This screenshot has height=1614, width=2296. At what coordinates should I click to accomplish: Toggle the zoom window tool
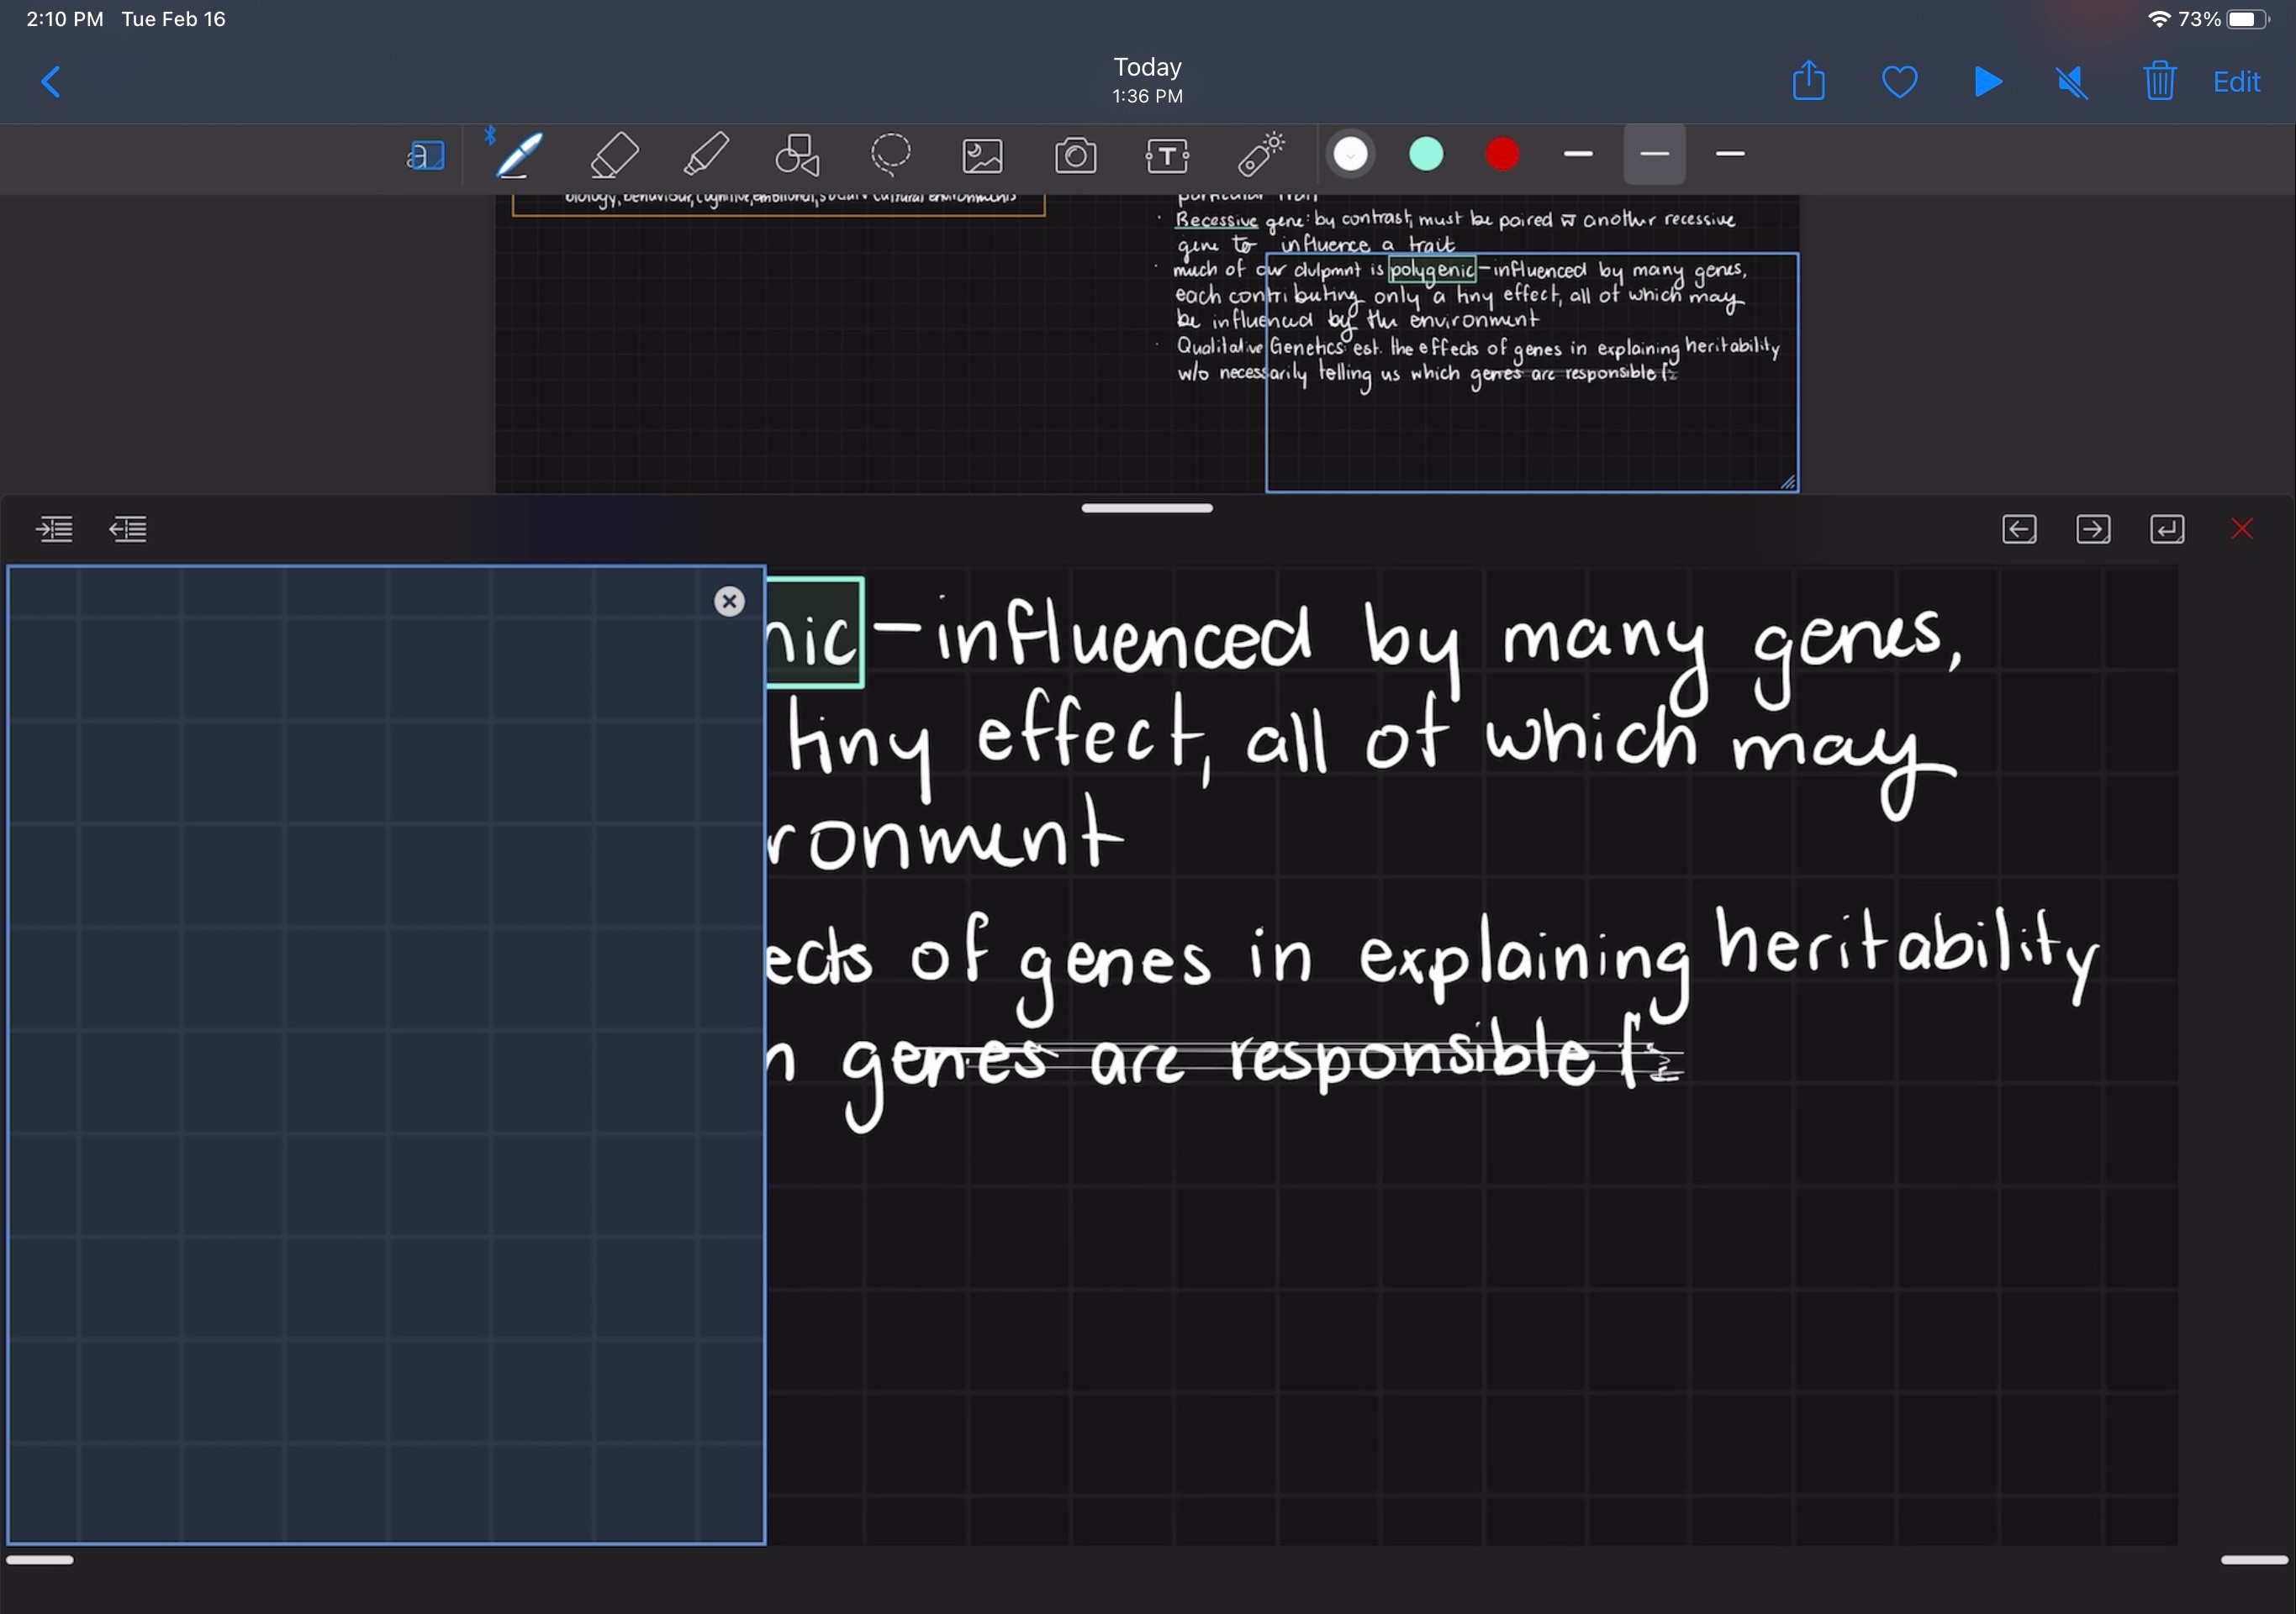pos(426,155)
